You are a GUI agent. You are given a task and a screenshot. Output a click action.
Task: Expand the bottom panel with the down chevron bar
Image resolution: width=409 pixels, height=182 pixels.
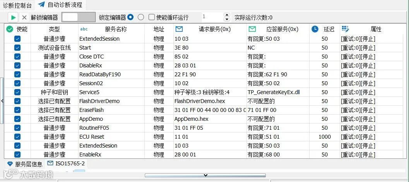click(205, 175)
